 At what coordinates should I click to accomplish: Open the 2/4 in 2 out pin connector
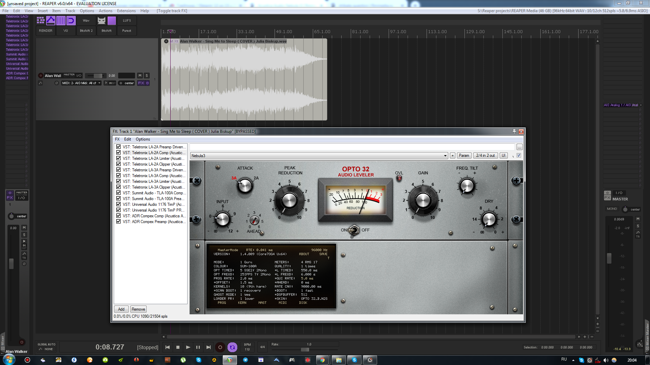(485, 155)
